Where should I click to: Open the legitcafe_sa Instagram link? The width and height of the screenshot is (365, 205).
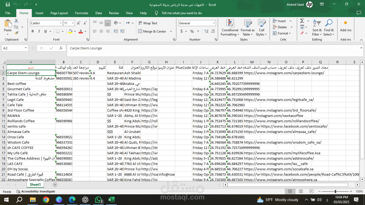point(279,100)
